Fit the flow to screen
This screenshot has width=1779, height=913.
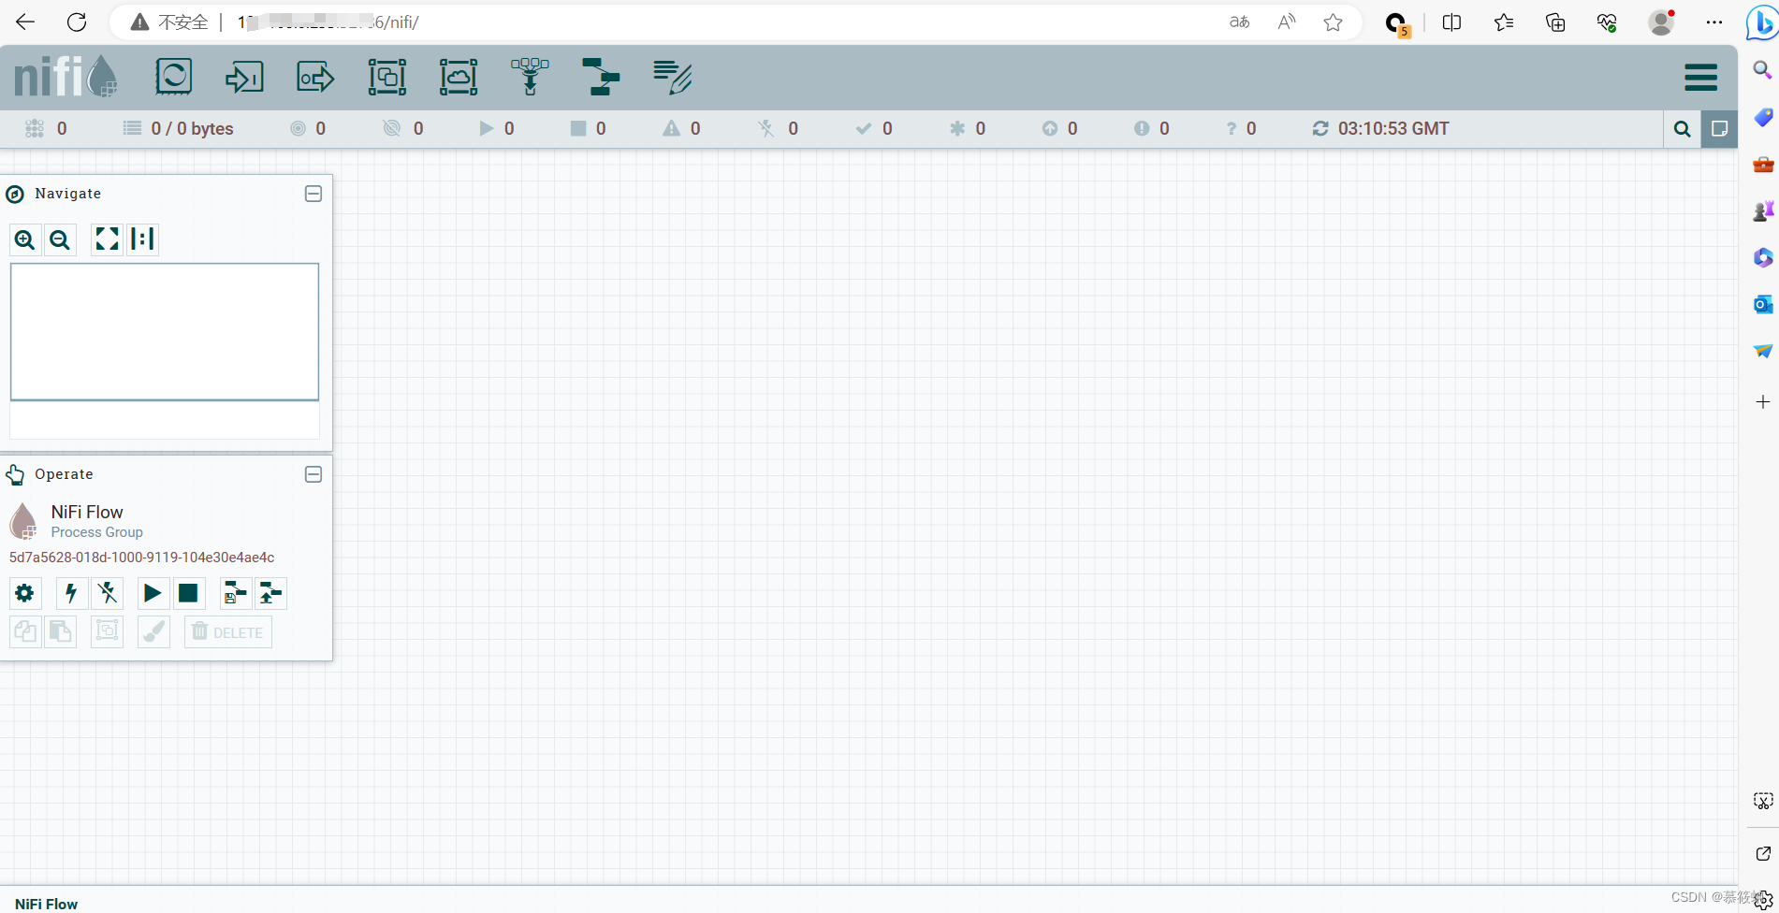coord(107,240)
